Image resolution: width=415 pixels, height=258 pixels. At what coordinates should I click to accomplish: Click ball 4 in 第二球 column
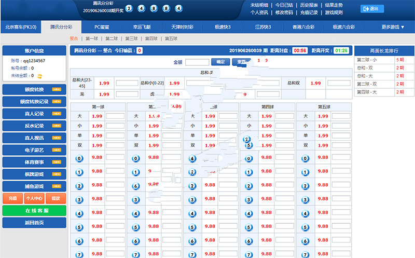tap(135, 213)
